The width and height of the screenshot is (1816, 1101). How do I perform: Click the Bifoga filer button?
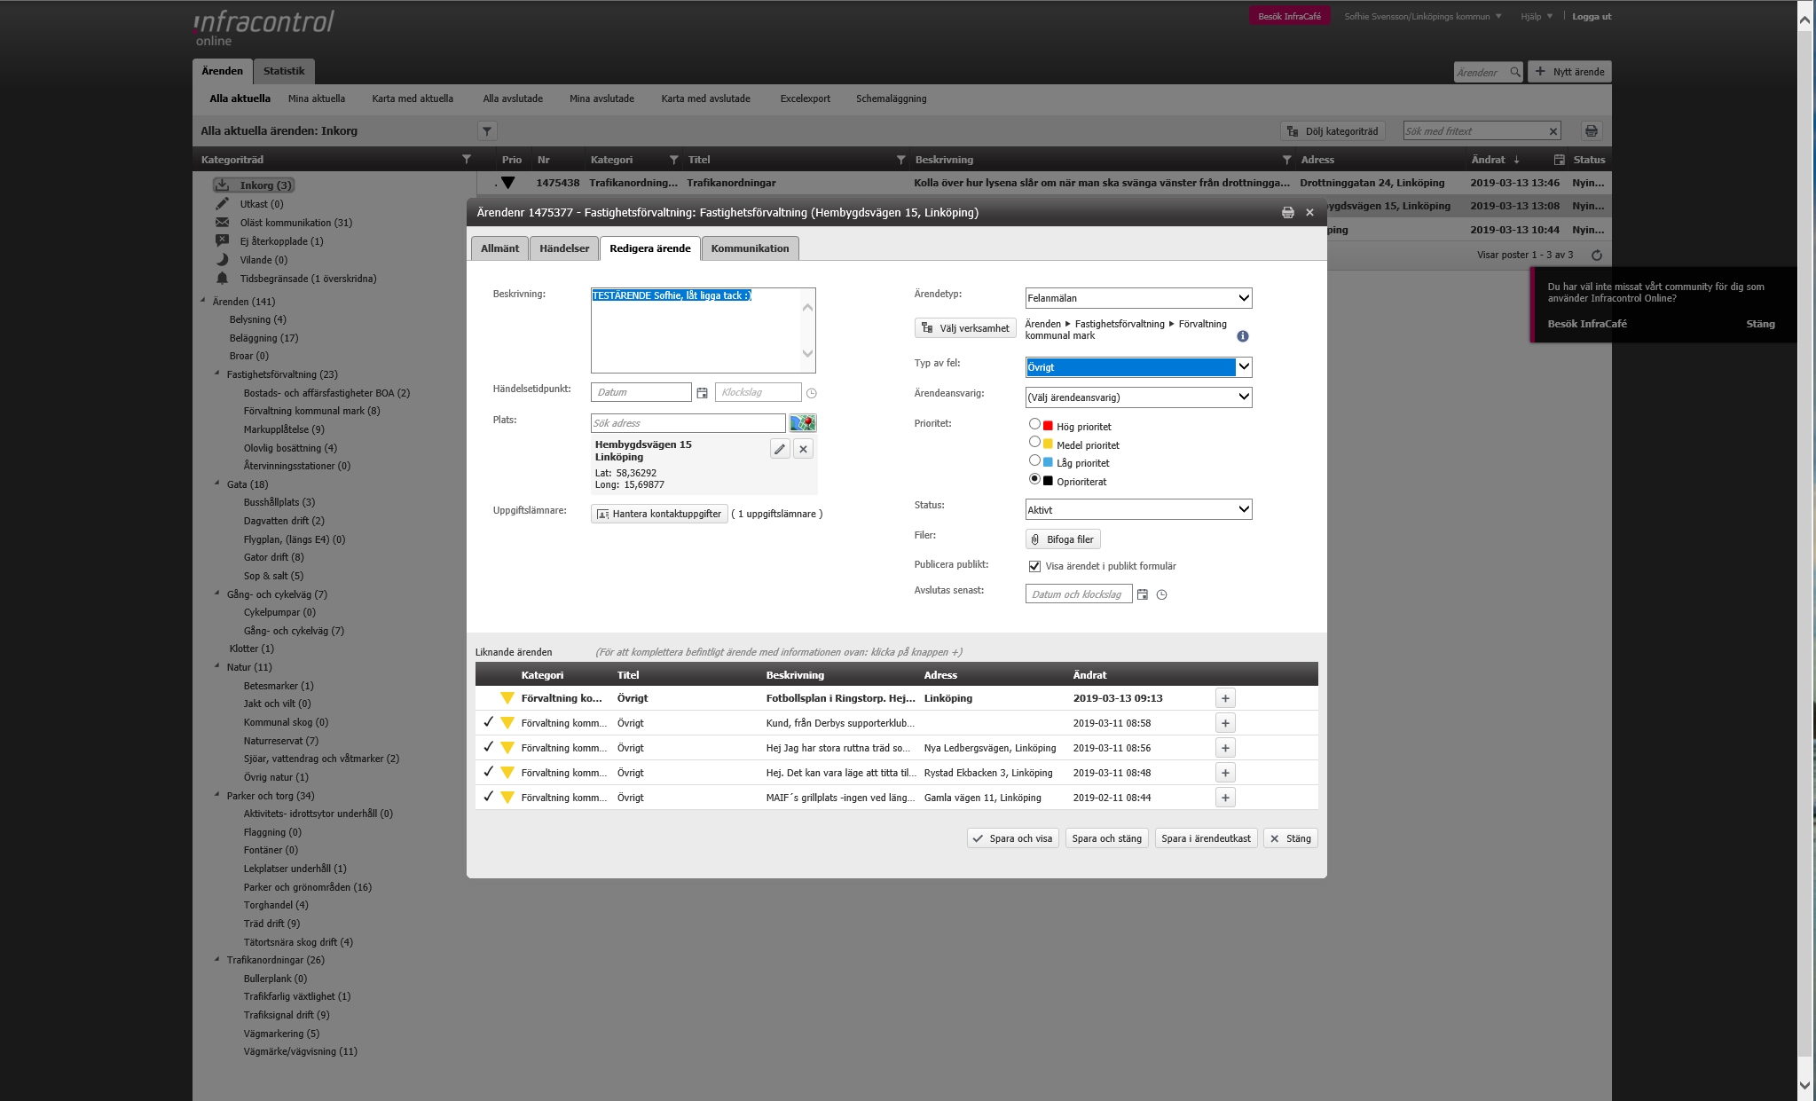click(1063, 539)
